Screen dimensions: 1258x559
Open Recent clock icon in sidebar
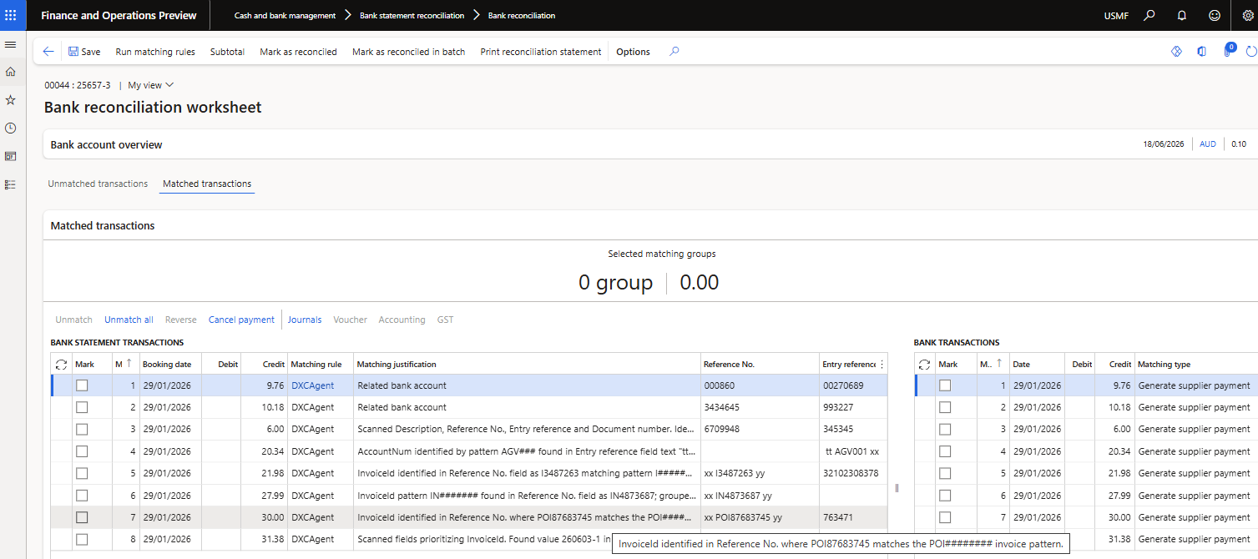(x=11, y=128)
